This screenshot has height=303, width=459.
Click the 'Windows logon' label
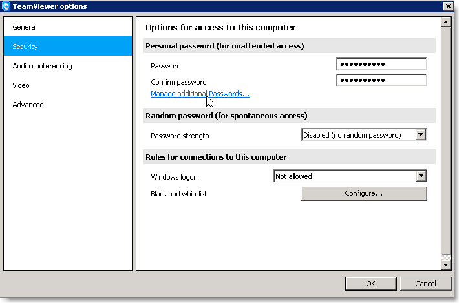pos(174,177)
